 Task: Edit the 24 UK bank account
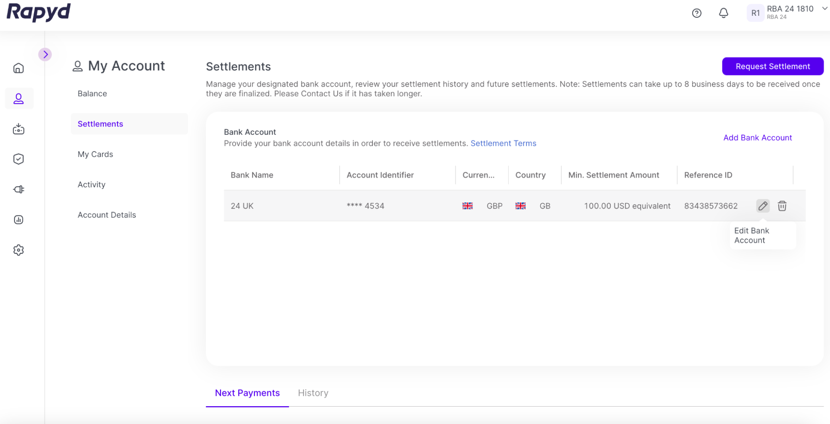(763, 206)
